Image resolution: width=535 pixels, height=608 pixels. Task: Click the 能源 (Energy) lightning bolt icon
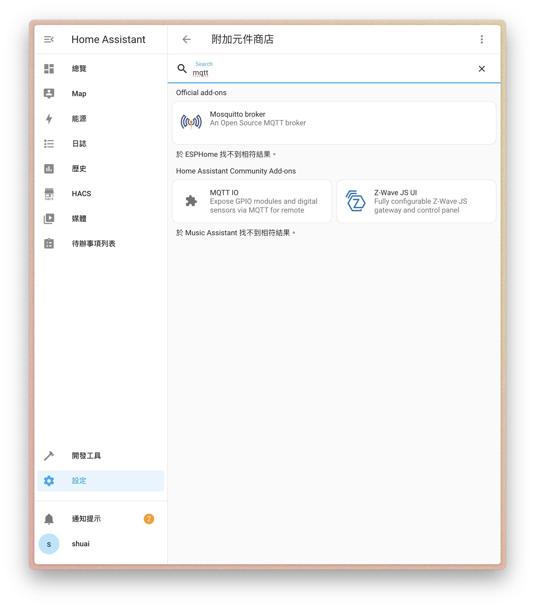[x=50, y=118]
